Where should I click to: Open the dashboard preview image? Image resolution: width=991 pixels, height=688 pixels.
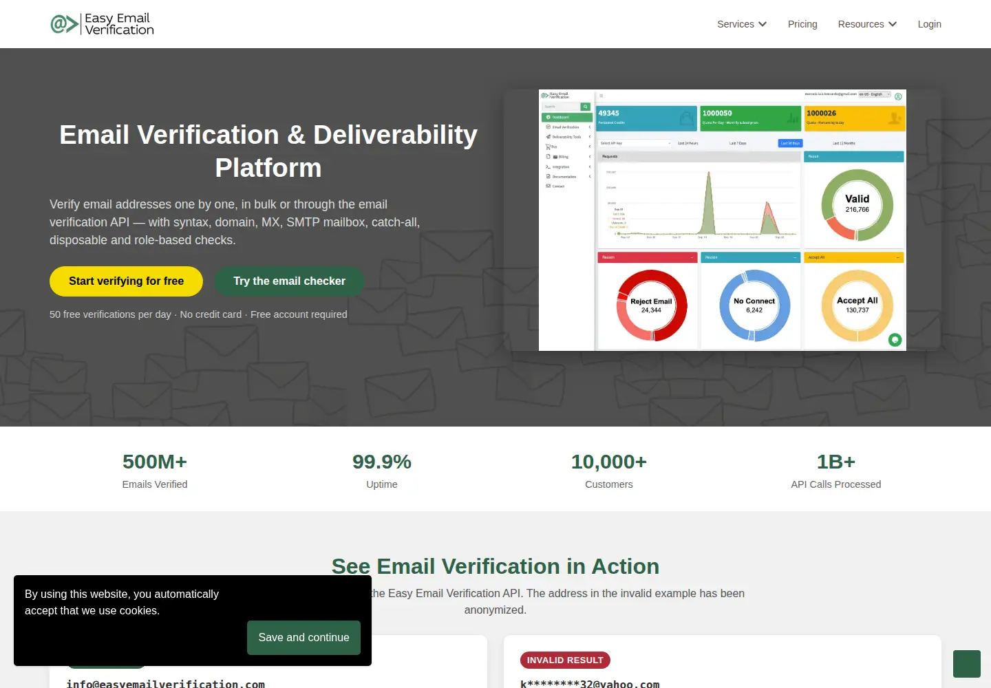coord(723,220)
